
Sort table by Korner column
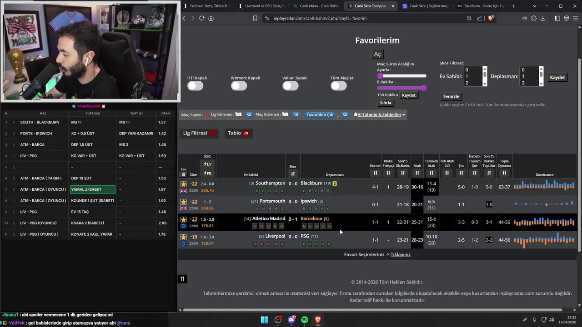click(375, 173)
